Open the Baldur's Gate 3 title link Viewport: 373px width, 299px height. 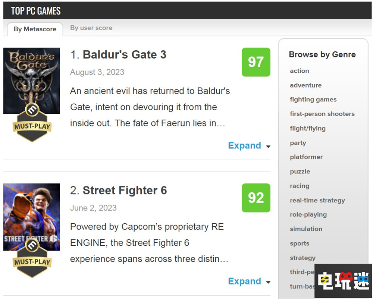124,55
